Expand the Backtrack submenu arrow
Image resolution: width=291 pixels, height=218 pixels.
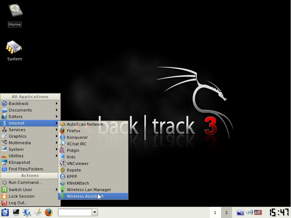[57, 104]
